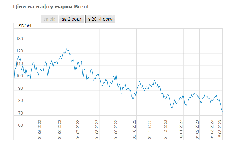Viewport: 237px width, 146px height.
Task: Click the 70 price axis label
Action: click(20, 113)
